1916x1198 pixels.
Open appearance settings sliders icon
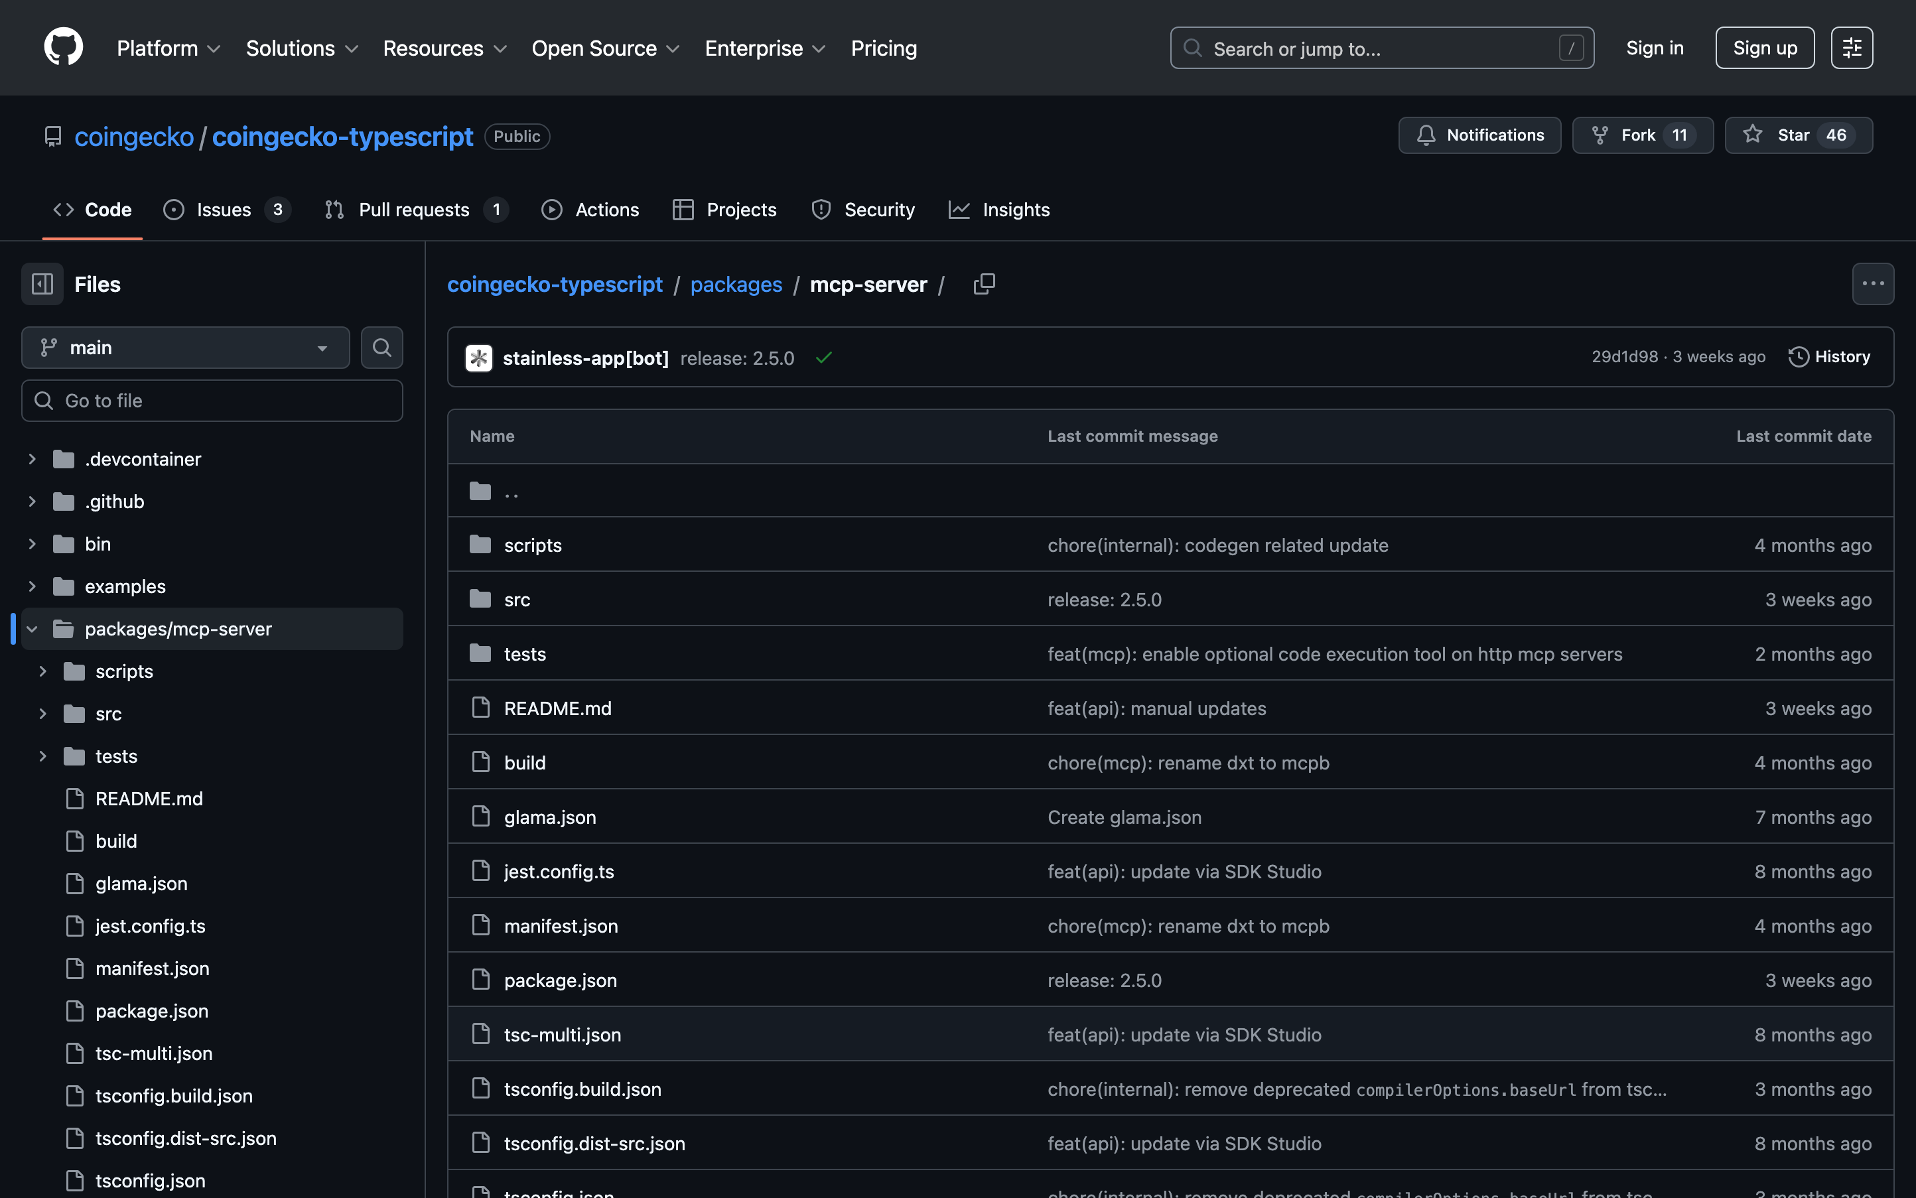[1852, 48]
